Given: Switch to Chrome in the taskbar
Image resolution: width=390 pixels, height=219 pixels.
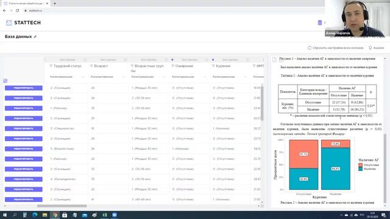Looking at the screenshot, I should pos(55,215).
